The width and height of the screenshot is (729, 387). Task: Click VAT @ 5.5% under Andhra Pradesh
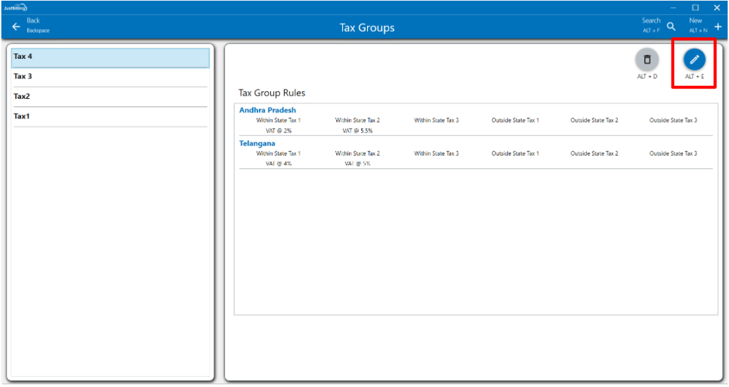[358, 131]
